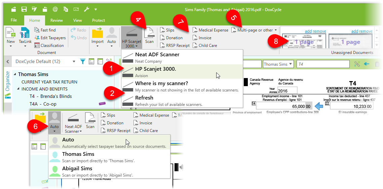Screen dimensions: 383x189
Task: Click the Undo button
Action: (79, 38)
